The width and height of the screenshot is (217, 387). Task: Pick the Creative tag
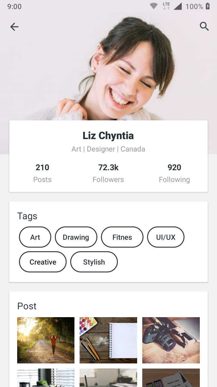pos(43,262)
